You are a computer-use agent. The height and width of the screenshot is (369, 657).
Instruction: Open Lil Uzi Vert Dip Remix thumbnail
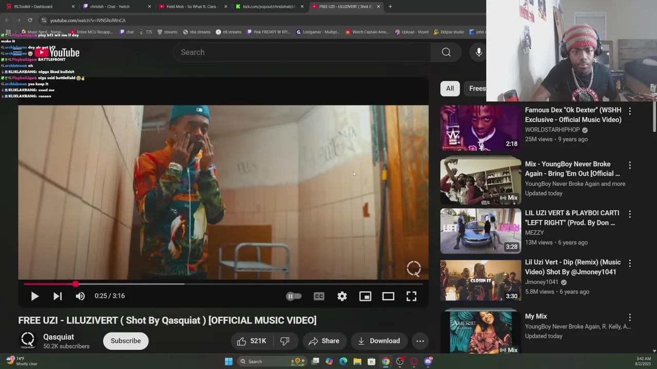(x=480, y=280)
